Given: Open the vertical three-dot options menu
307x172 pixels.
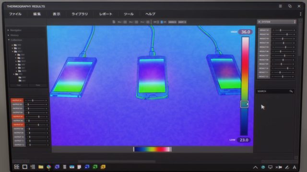Looking at the screenshot, I should click(x=300, y=14).
